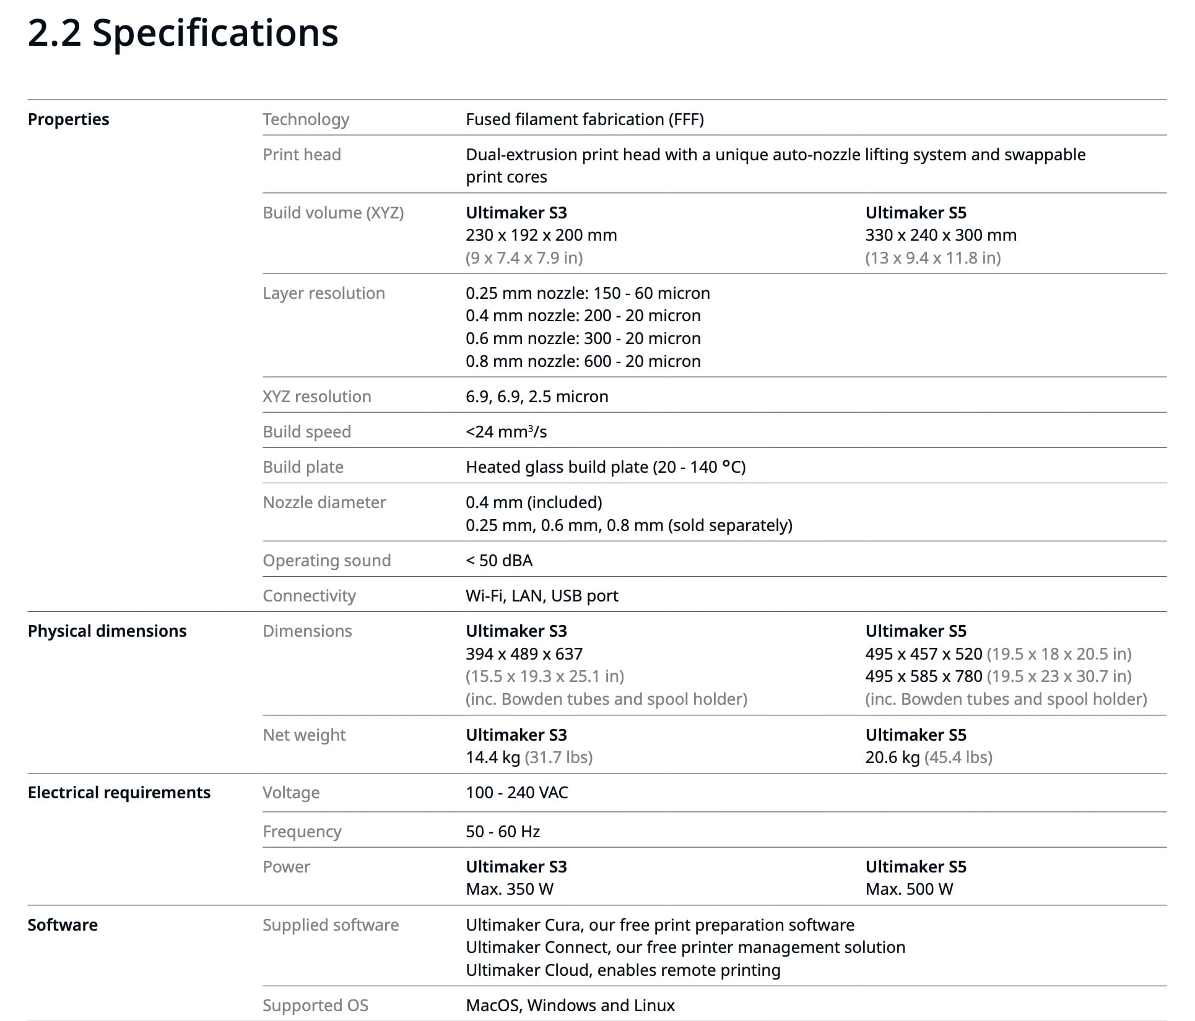
Task: Select the MacOS, Windows and Linux text
Action: pyautogui.click(x=570, y=1006)
